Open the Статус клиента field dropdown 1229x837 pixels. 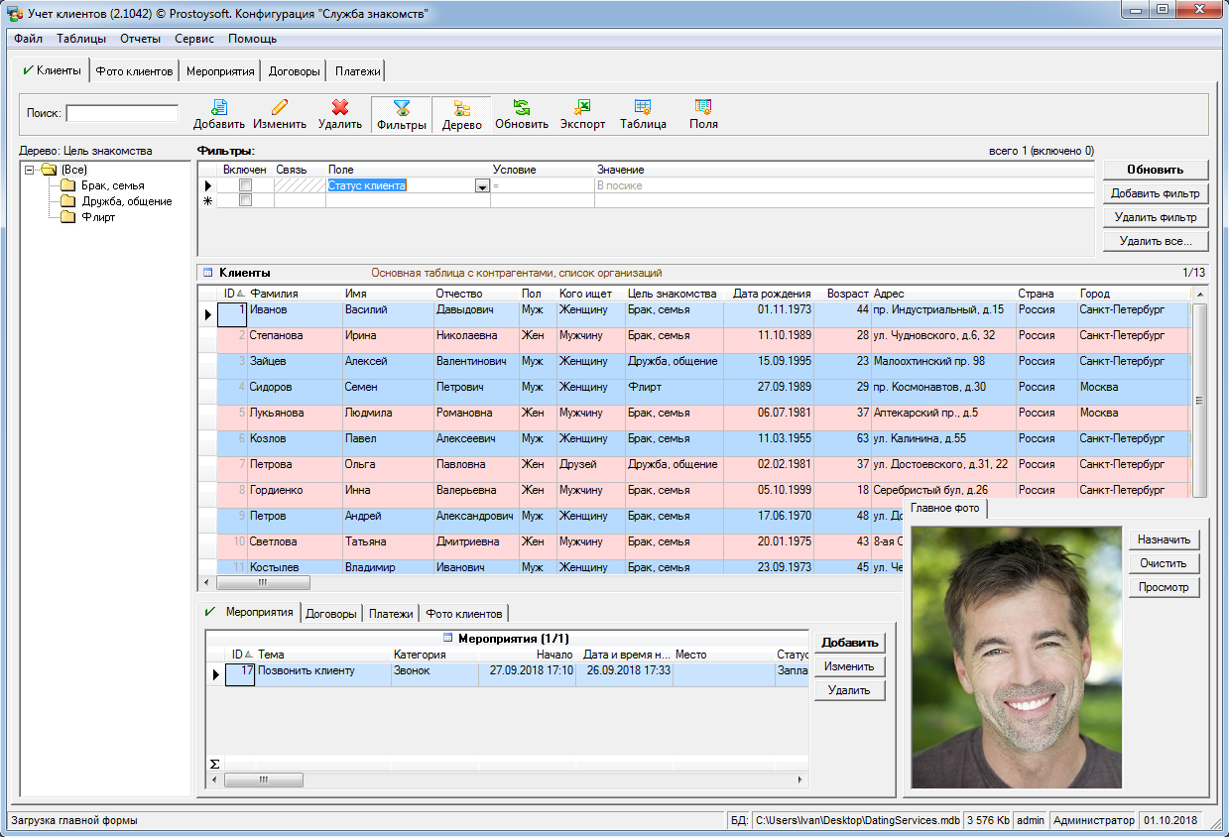pos(482,186)
